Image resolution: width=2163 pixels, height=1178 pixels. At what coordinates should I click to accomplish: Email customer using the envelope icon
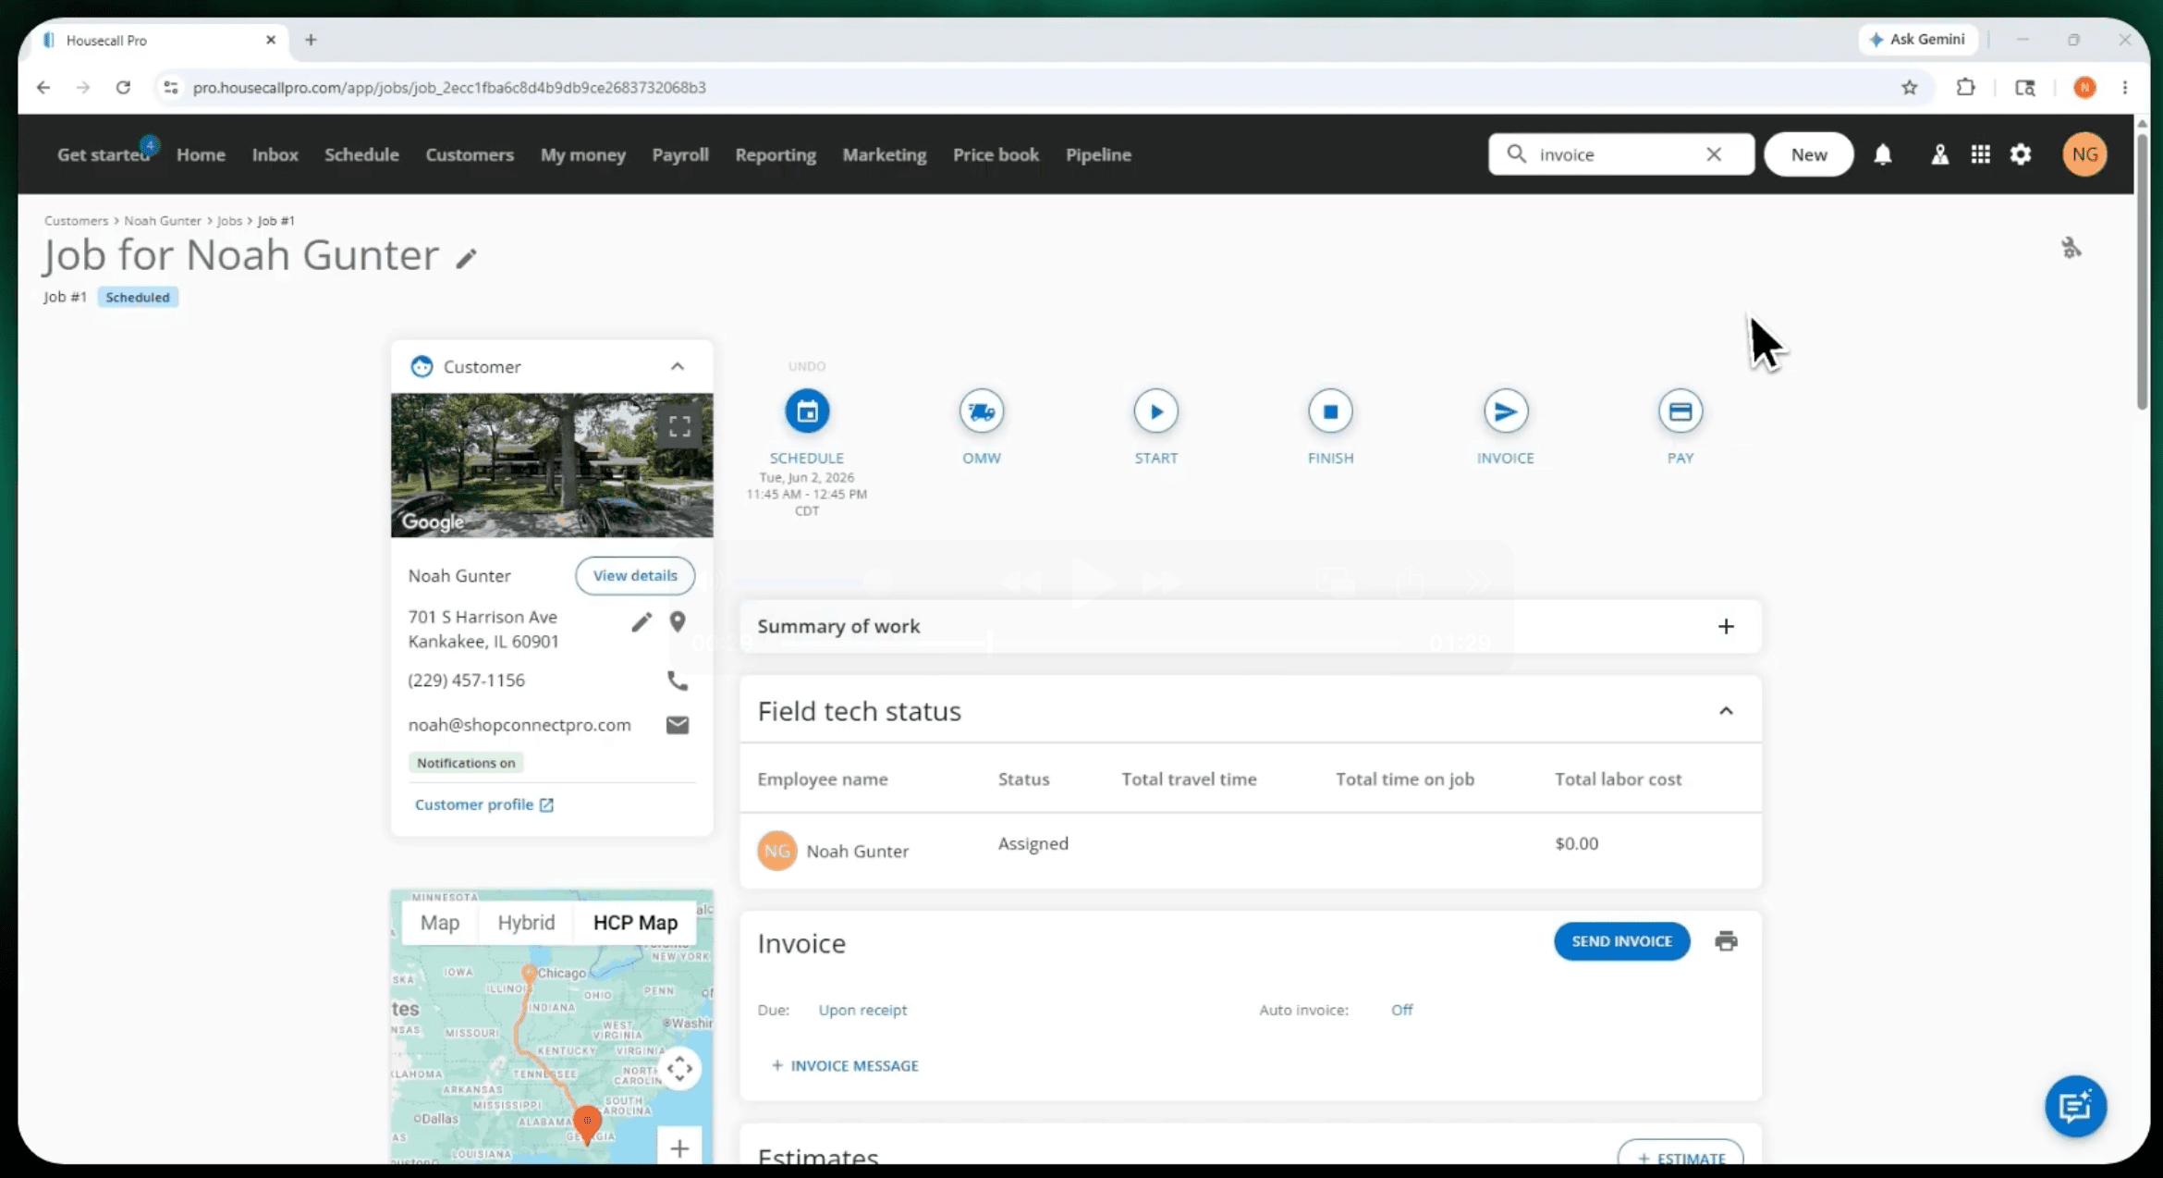tap(678, 725)
